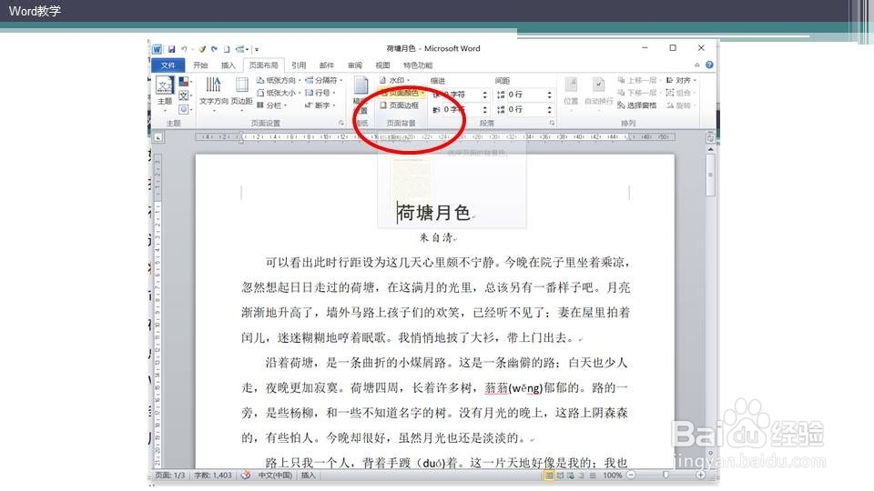Open 分栏 columns dropdown
The image size is (874, 491).
pos(272,105)
